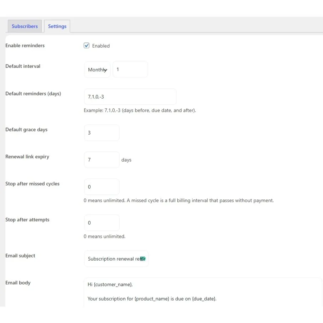The height and width of the screenshot is (323, 323).
Task: Focus the Default reminders (days) field
Action: tap(130, 97)
